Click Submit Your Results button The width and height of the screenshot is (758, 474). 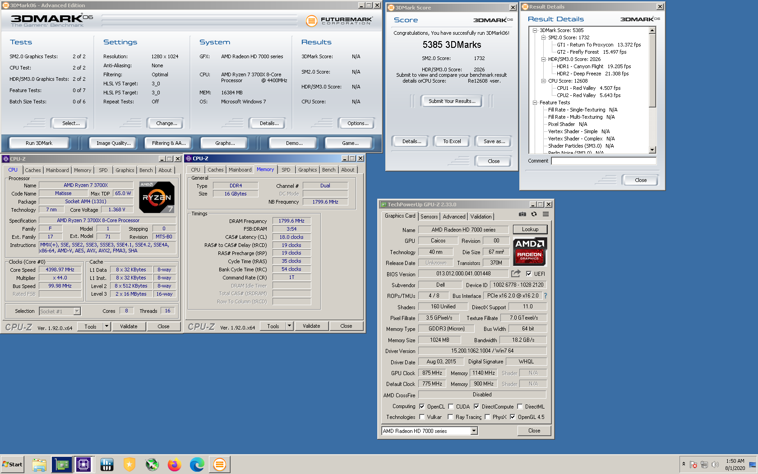pos(452,101)
